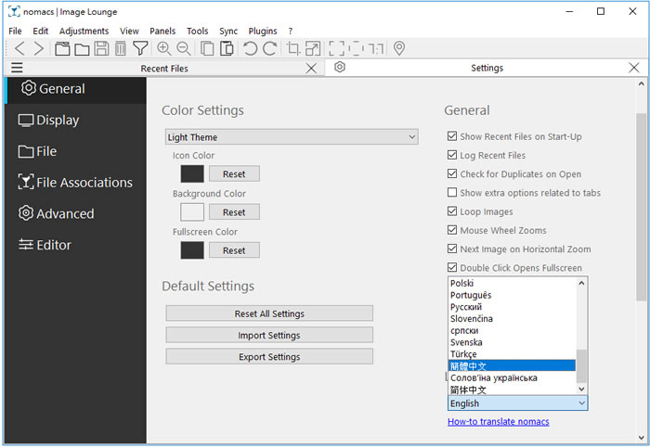This screenshot has width=650, height=447.
Task: Click the 1:1 actual size icon
Action: coord(376,49)
